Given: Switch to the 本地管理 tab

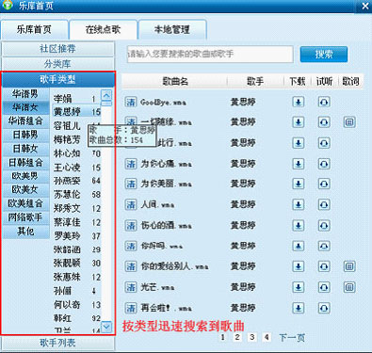Looking at the screenshot, I should pyautogui.click(x=172, y=29).
